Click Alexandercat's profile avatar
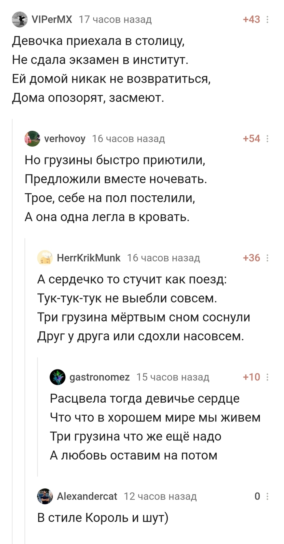 pyautogui.click(x=45, y=496)
